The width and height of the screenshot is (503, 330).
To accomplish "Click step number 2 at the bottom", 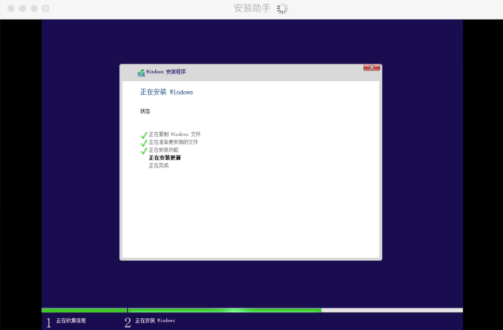I will [128, 322].
